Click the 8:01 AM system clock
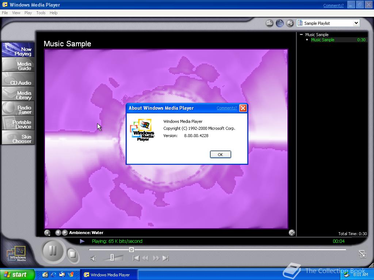The height and width of the screenshot is (280, 374). 360,275
